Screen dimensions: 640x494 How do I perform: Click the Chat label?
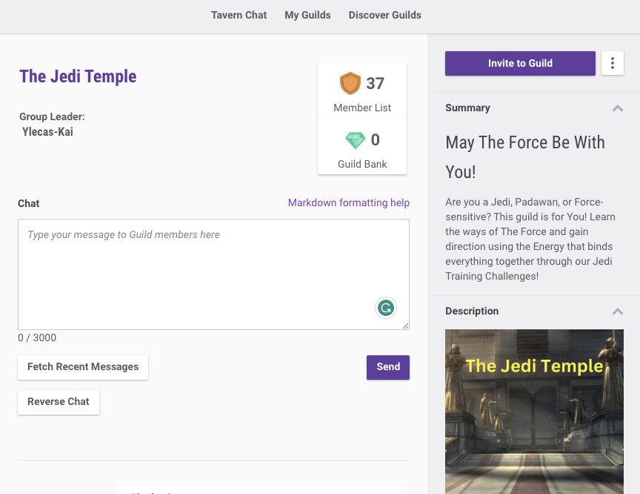[x=29, y=203]
